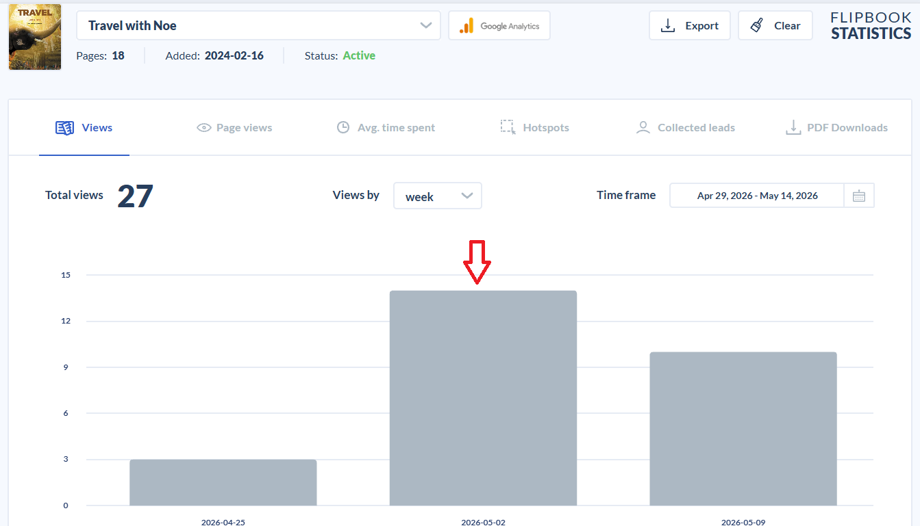Switch to the Views tab
This screenshot has height=526, width=920.
[x=84, y=128]
